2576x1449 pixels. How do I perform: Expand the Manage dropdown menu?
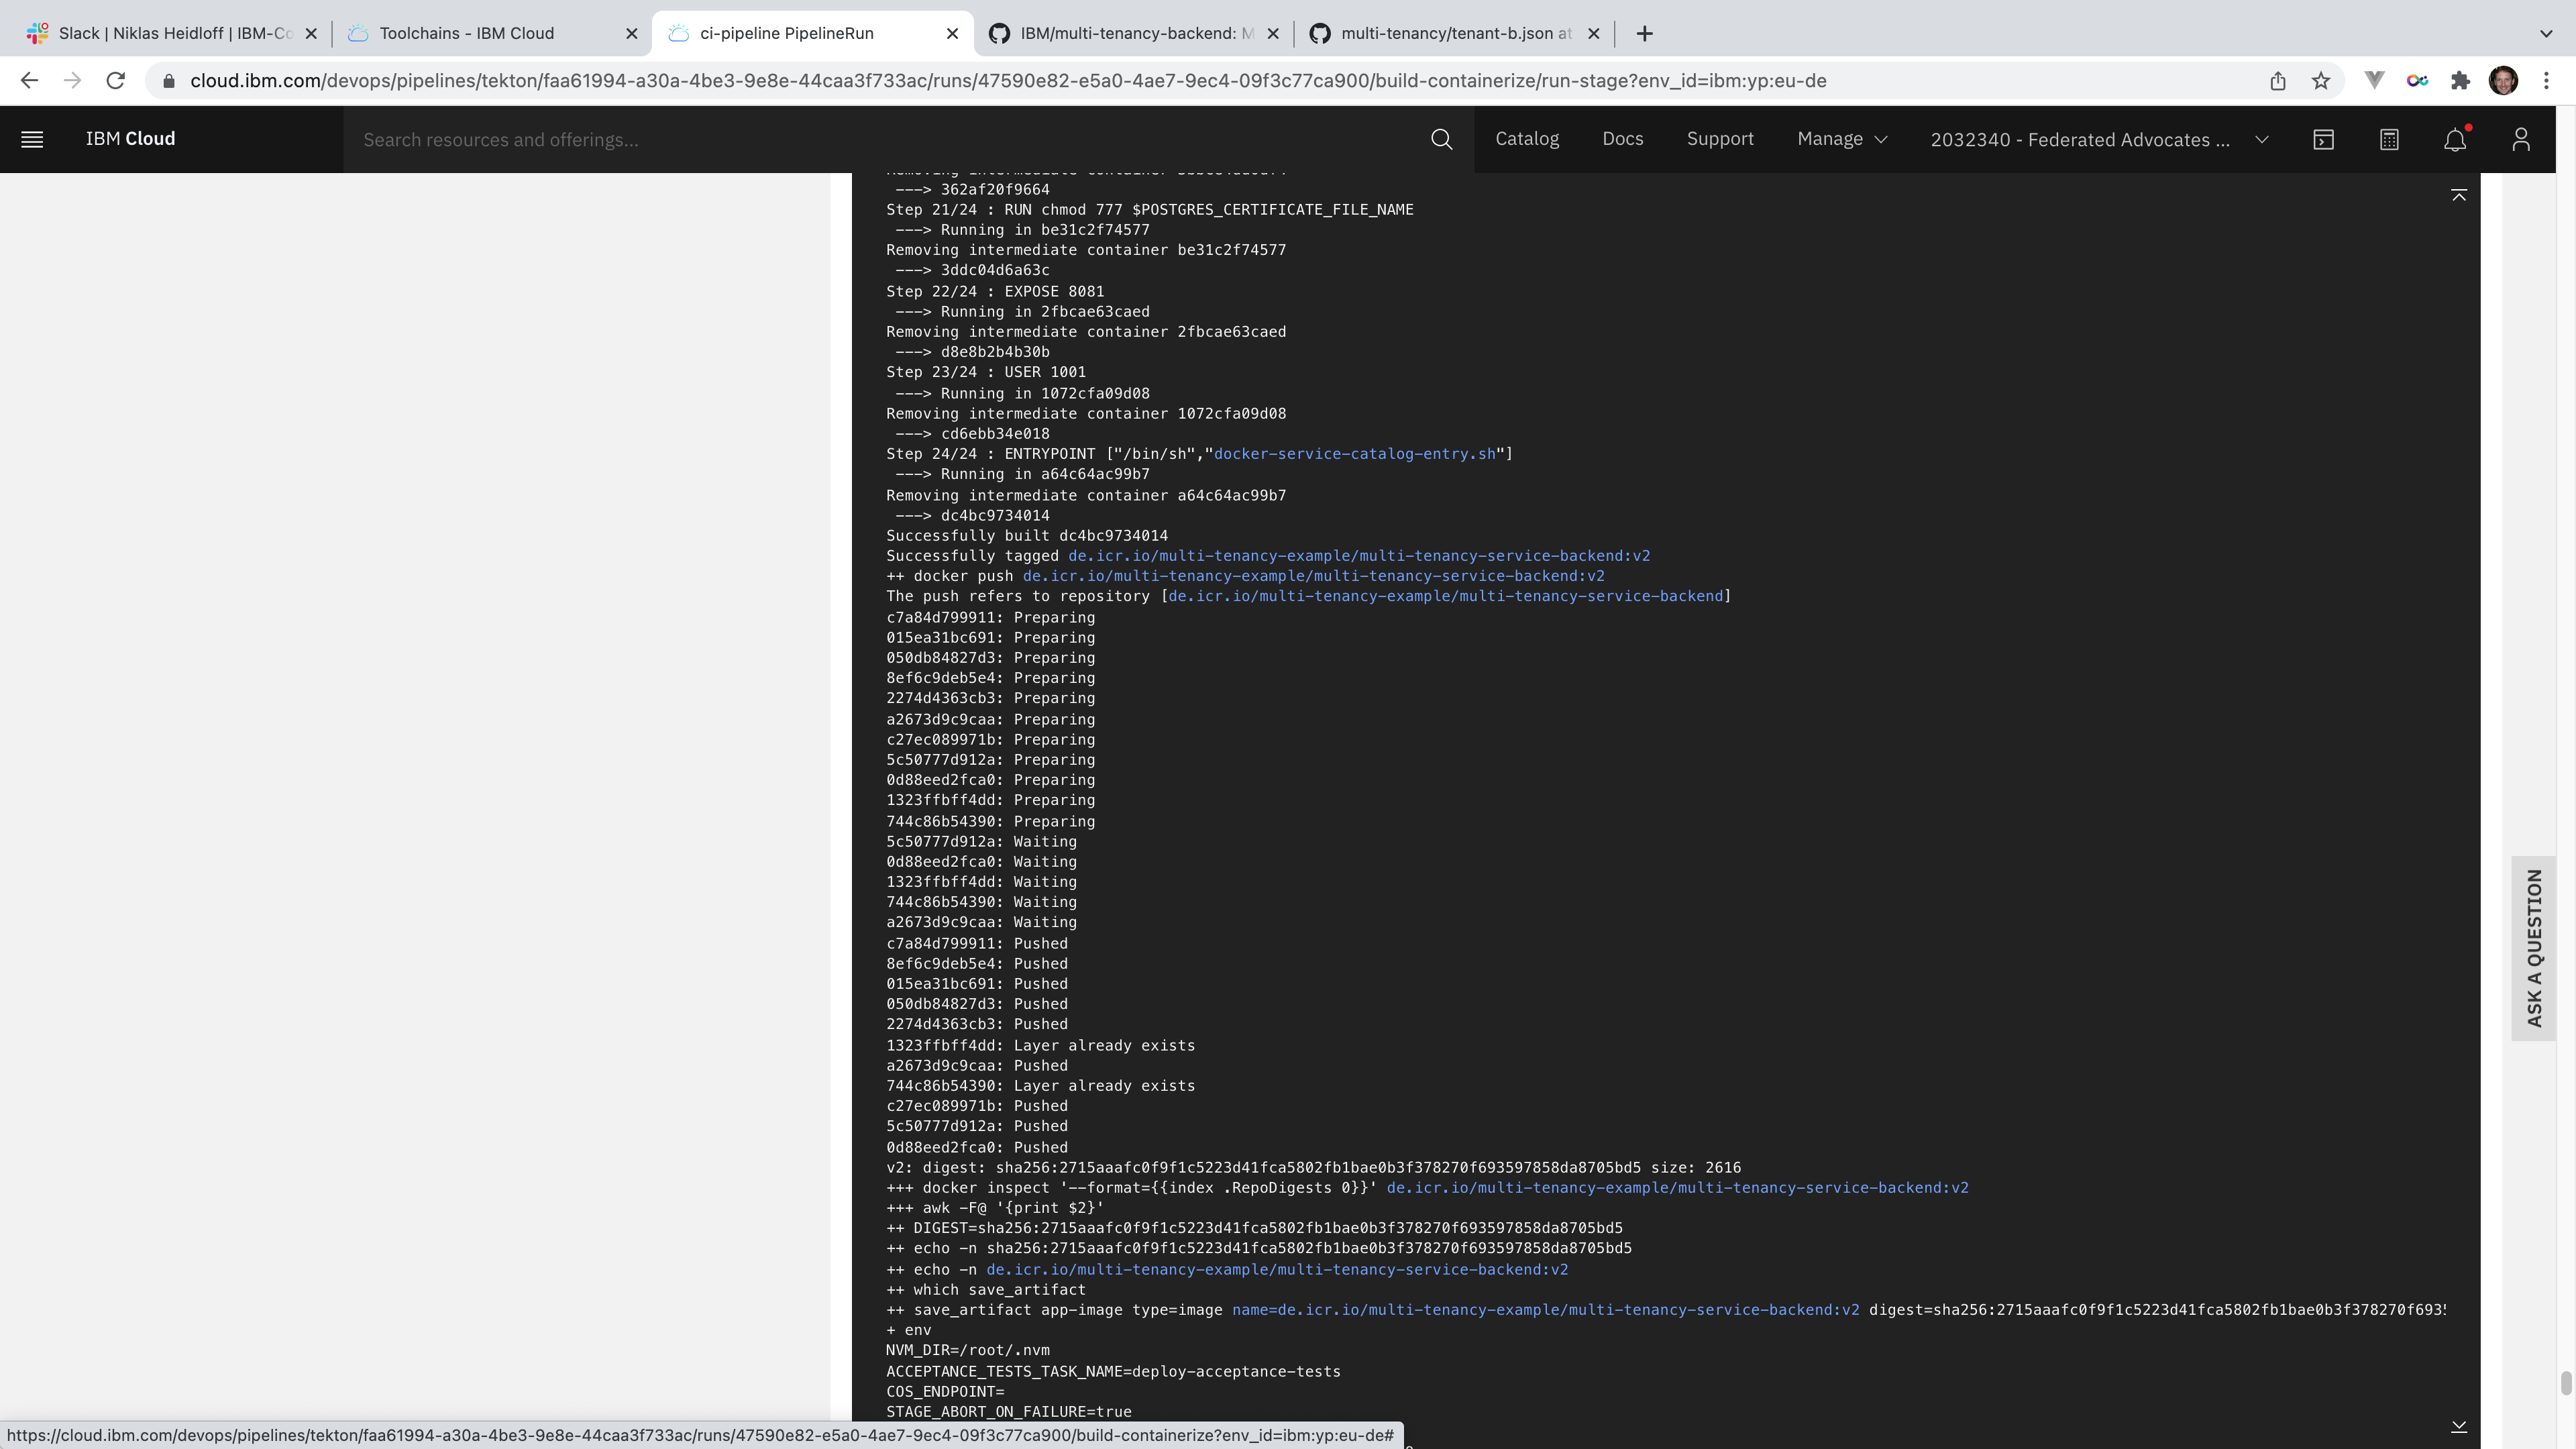1841,139
